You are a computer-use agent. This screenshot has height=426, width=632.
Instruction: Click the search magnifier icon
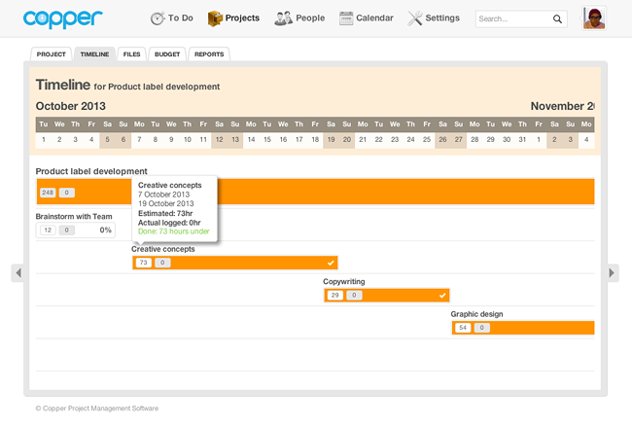pos(557,18)
